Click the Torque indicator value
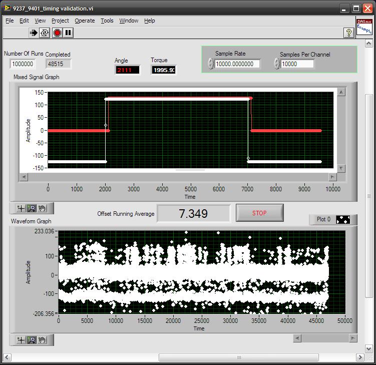The image size is (376, 365). click(164, 70)
